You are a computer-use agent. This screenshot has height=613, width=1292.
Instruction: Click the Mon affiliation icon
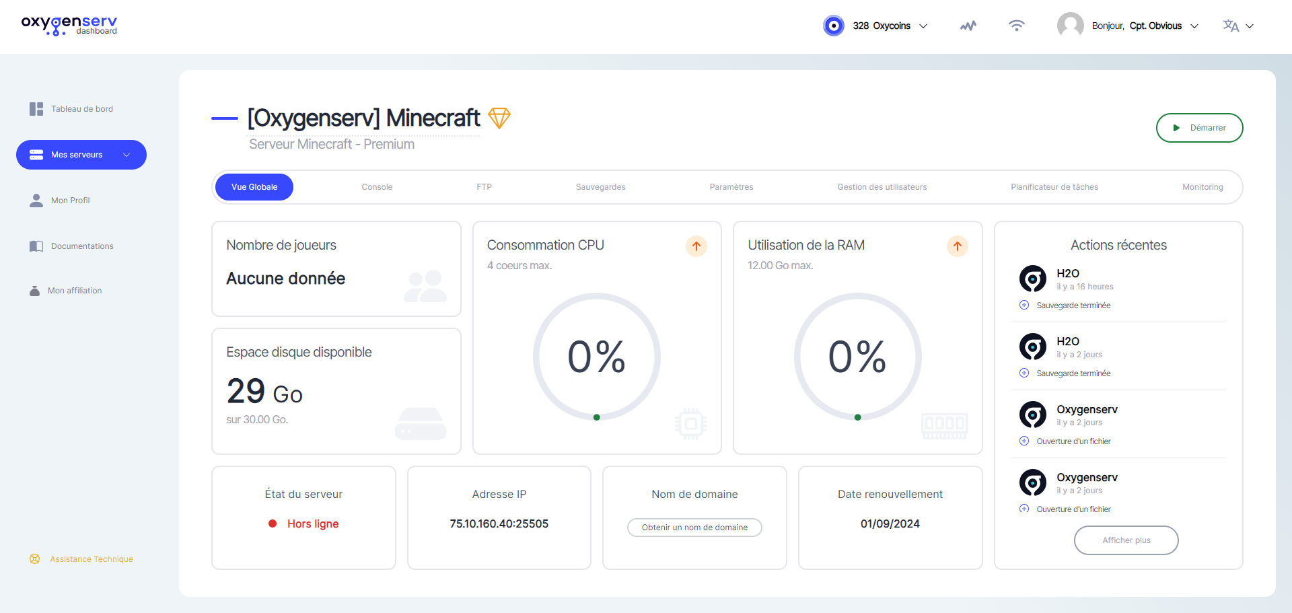click(x=34, y=291)
